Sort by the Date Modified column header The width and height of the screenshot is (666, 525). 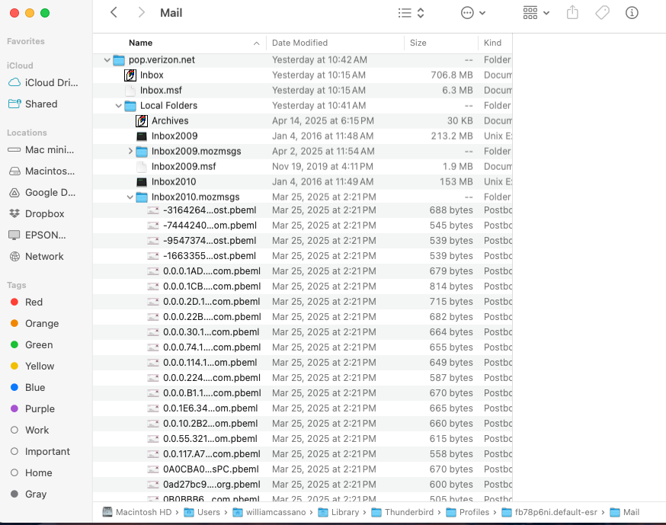[300, 43]
